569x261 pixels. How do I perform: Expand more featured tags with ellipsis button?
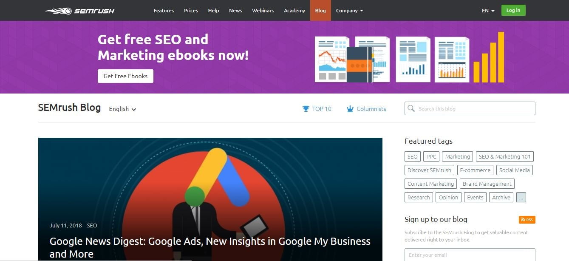(x=521, y=197)
